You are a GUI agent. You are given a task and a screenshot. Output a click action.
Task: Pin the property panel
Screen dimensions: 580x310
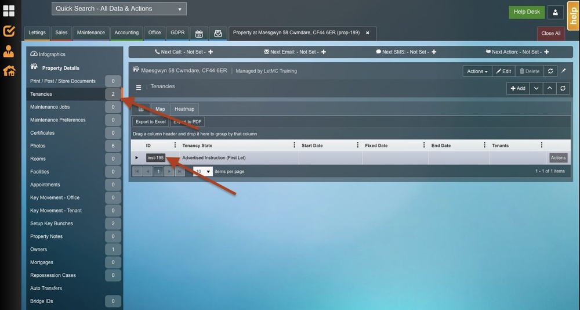click(x=563, y=71)
